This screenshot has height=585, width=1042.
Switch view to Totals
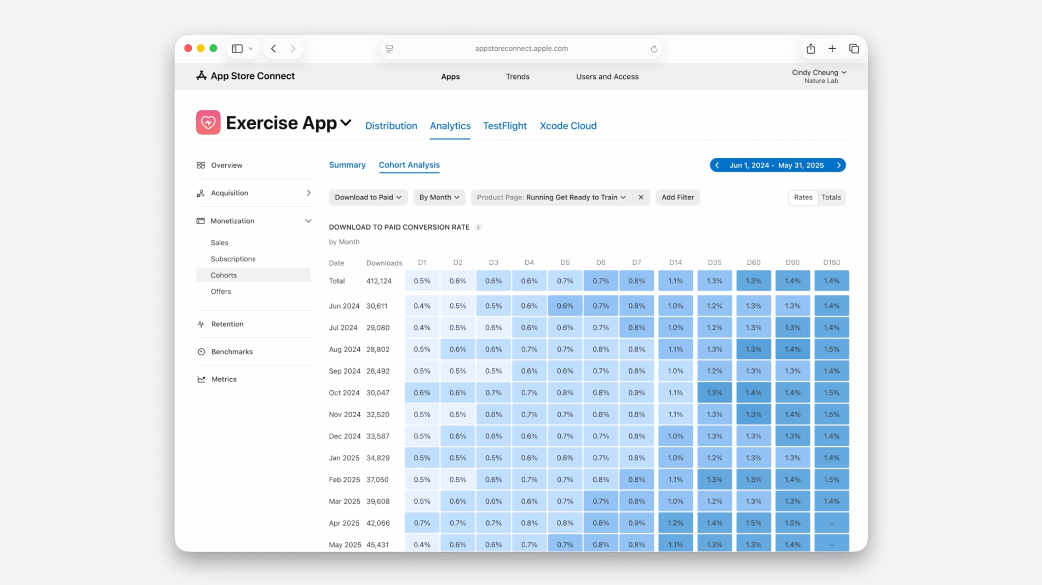tap(831, 197)
